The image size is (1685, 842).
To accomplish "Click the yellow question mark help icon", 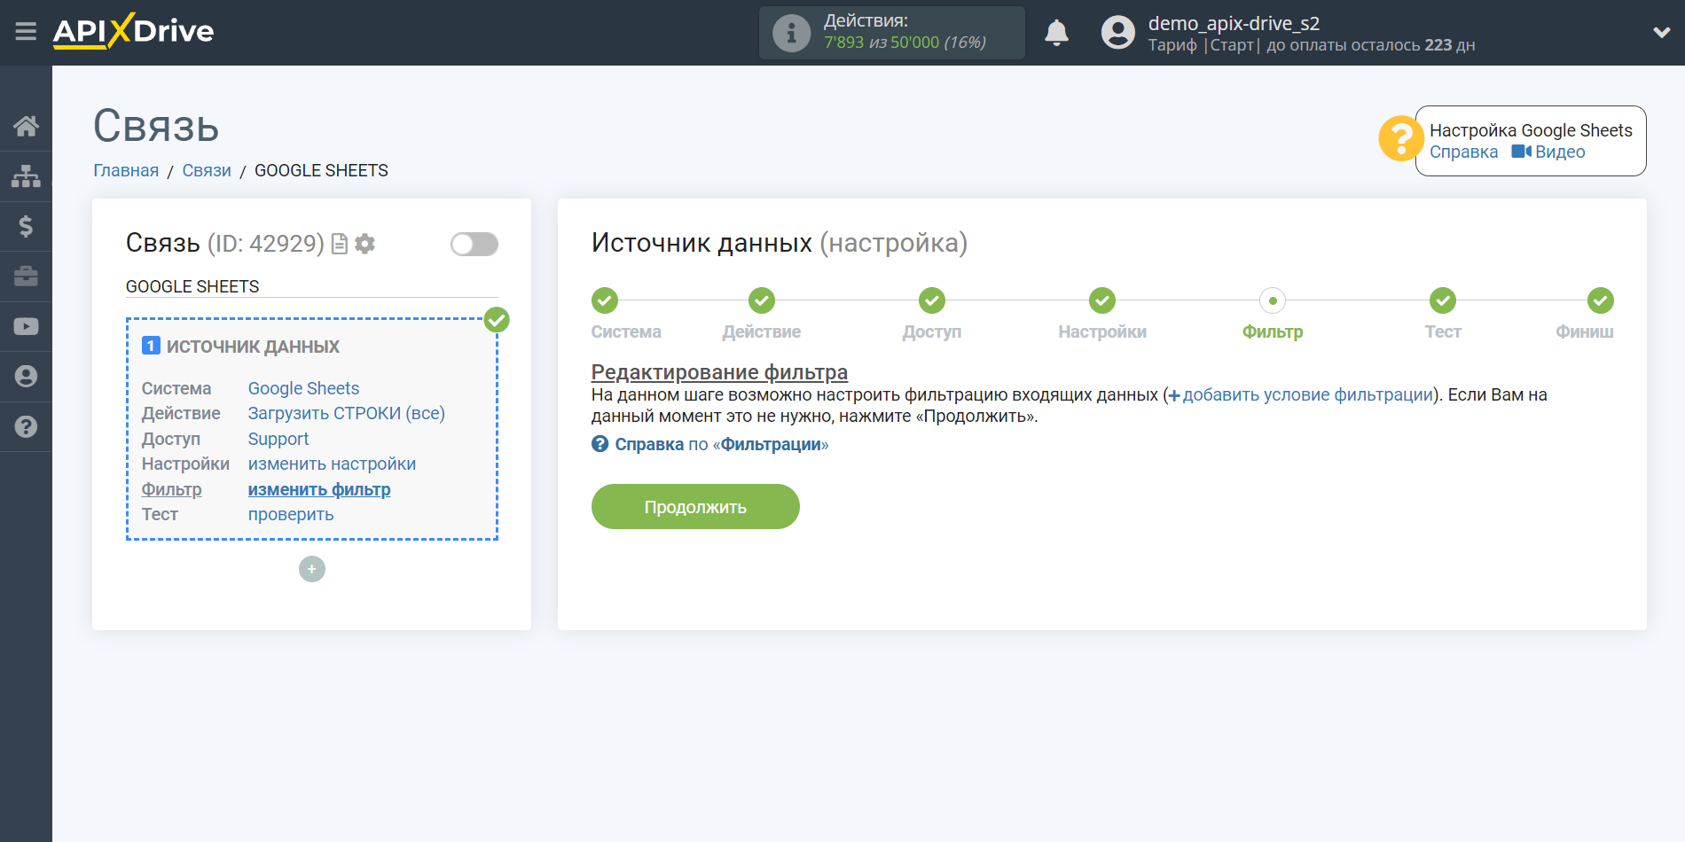I will [x=1400, y=139].
